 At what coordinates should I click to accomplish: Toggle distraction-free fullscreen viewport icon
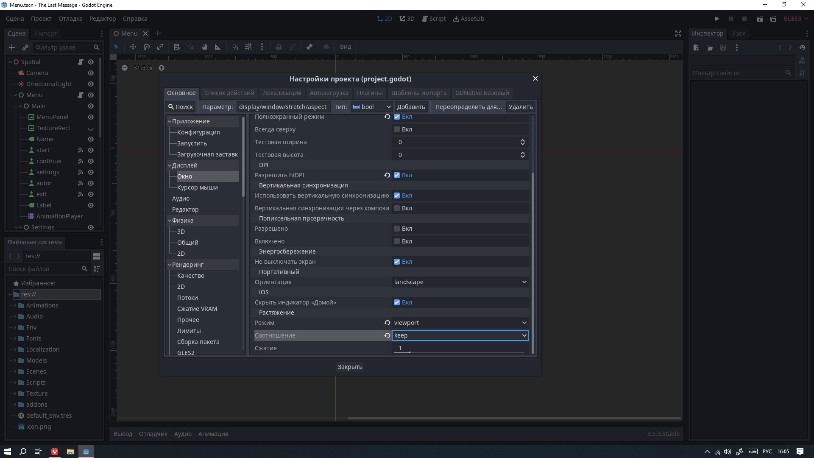[x=678, y=34]
